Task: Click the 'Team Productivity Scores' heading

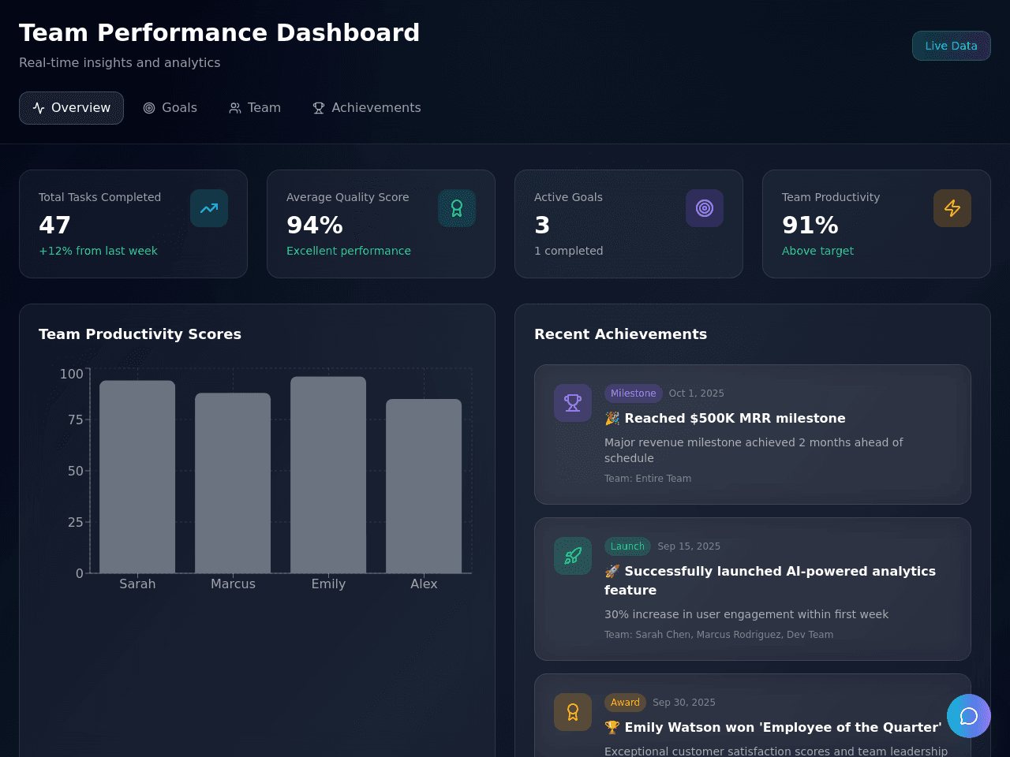Action: (x=140, y=334)
